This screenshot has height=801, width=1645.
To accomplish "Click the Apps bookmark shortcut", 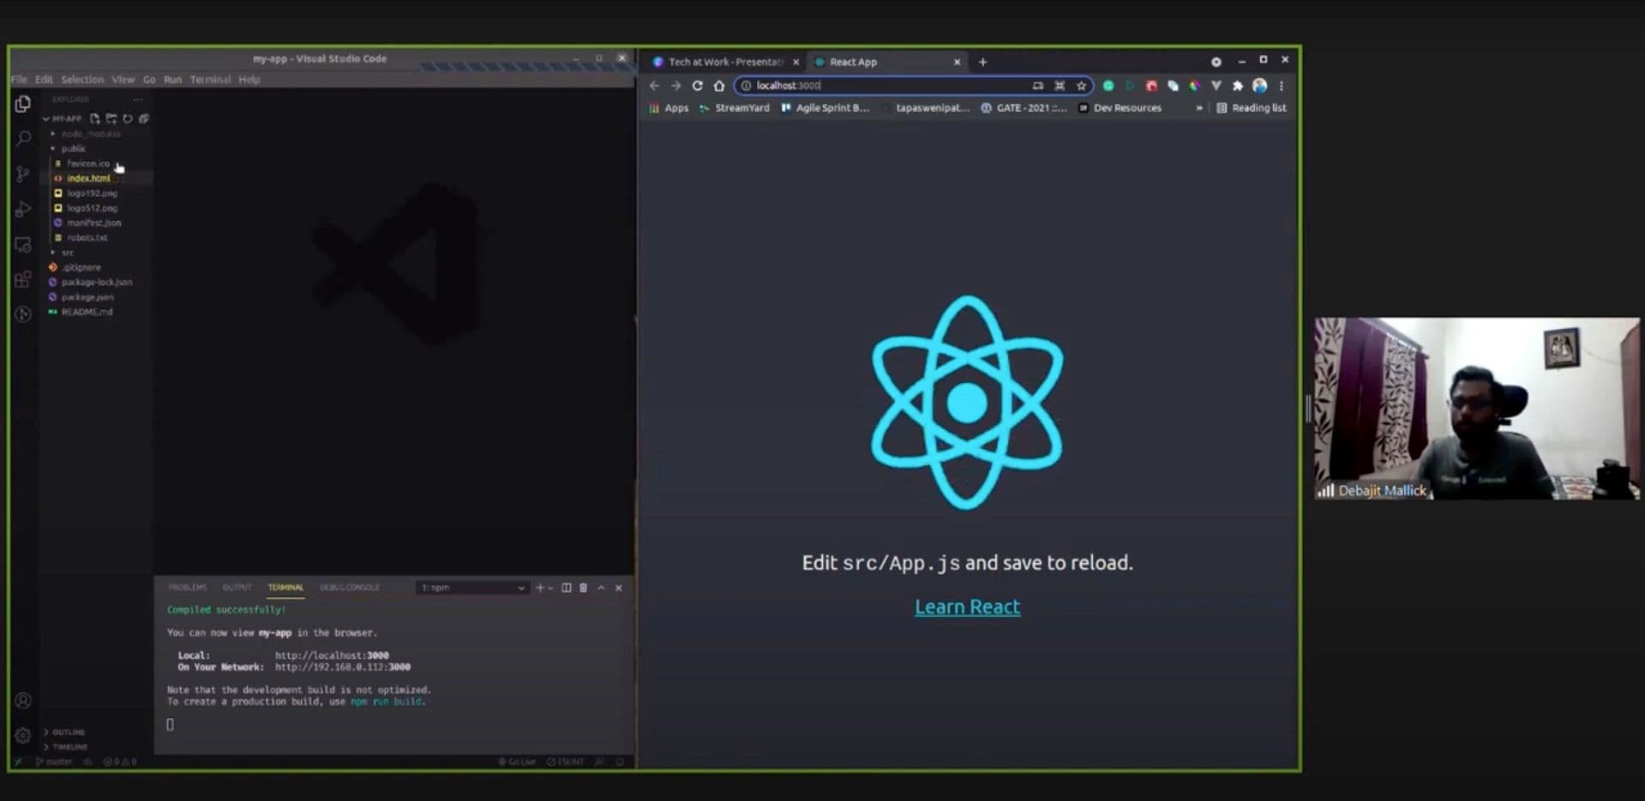I will (669, 108).
